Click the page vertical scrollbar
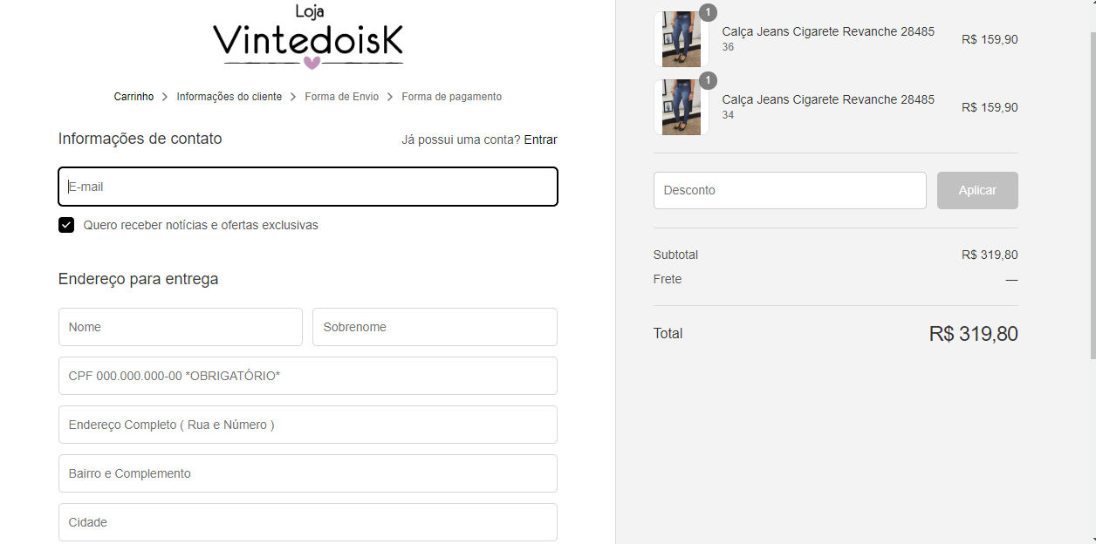Viewport: 1096px width, 544px height. (1092, 196)
